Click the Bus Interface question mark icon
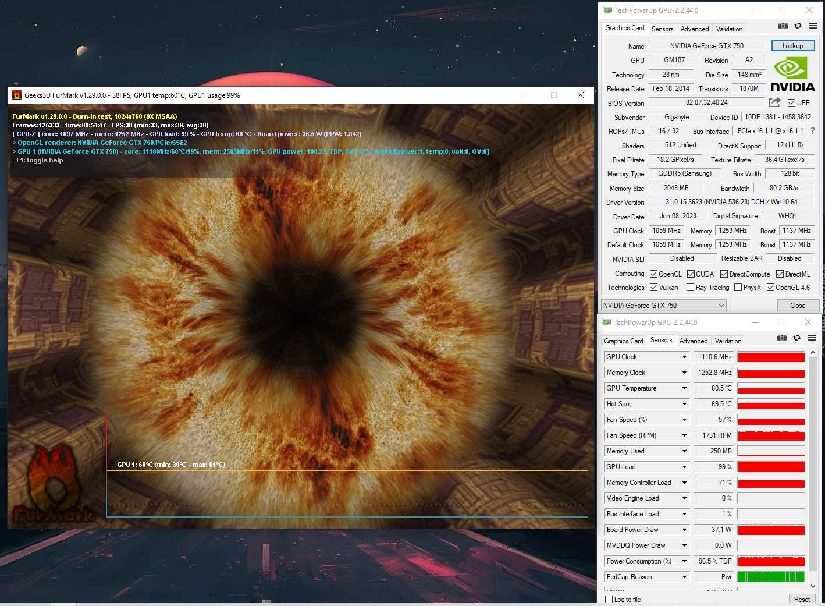 813,131
